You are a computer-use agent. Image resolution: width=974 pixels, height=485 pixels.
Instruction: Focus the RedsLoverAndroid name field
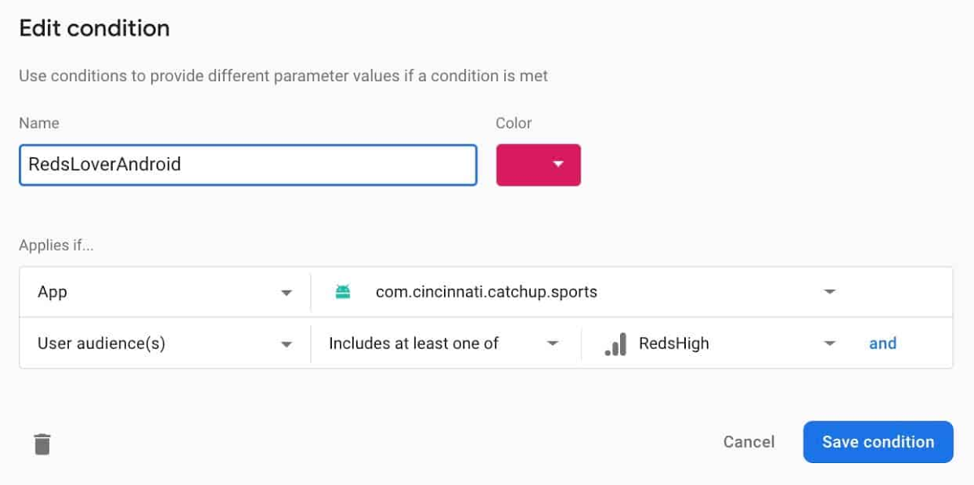(x=248, y=165)
